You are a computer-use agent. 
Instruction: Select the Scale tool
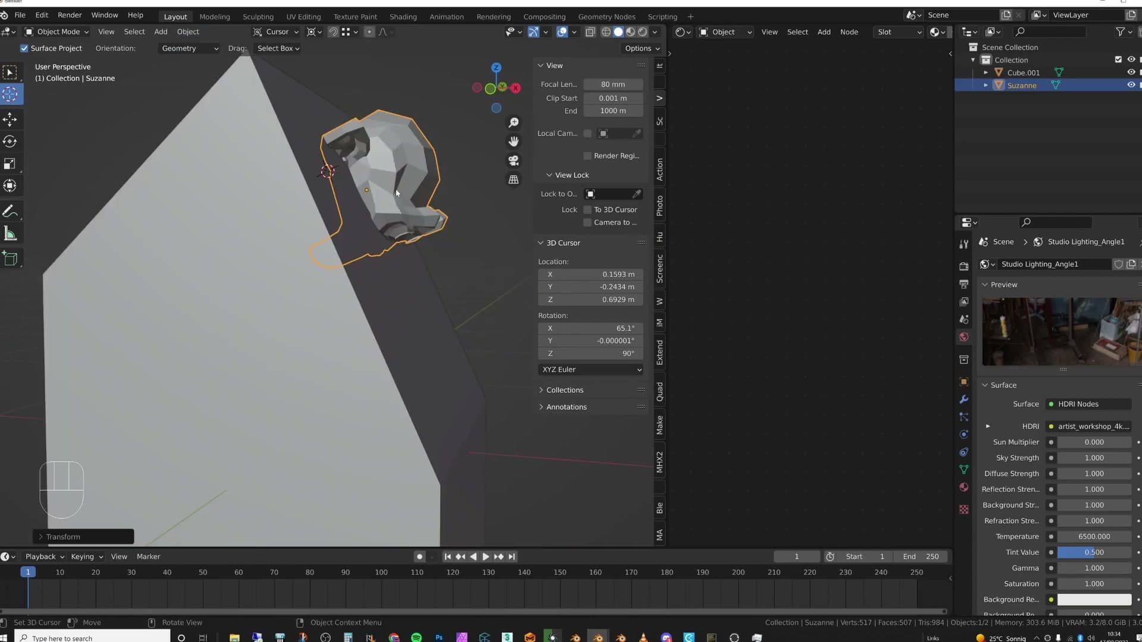pyautogui.click(x=10, y=163)
